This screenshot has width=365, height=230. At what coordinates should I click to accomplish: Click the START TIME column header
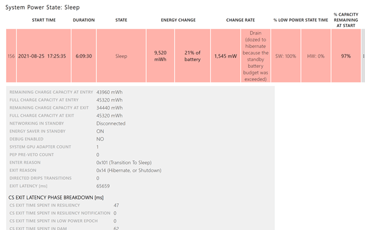pyautogui.click(x=44, y=20)
